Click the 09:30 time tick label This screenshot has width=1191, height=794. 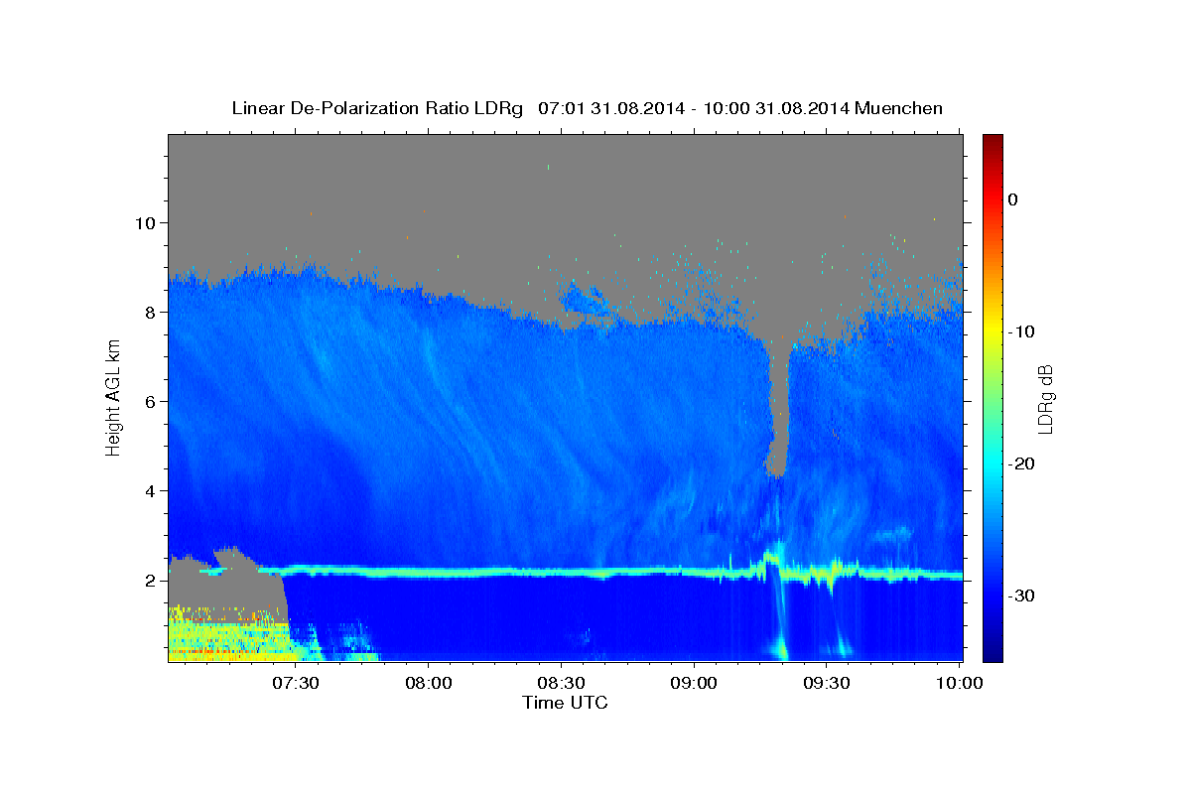click(826, 683)
